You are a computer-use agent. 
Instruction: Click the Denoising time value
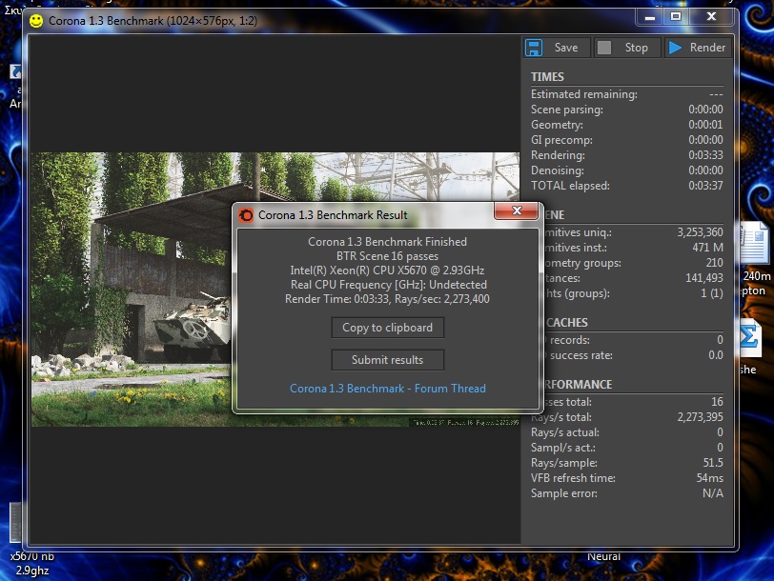(x=705, y=170)
